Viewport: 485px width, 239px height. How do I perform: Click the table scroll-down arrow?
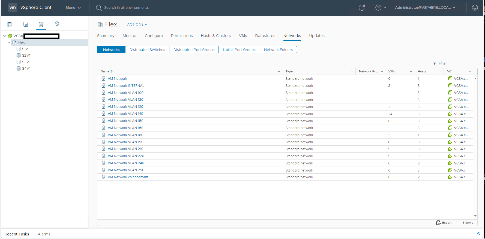(x=475, y=216)
